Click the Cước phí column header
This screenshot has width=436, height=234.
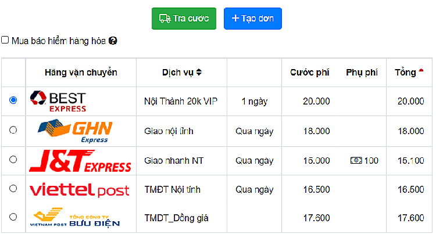click(x=310, y=73)
